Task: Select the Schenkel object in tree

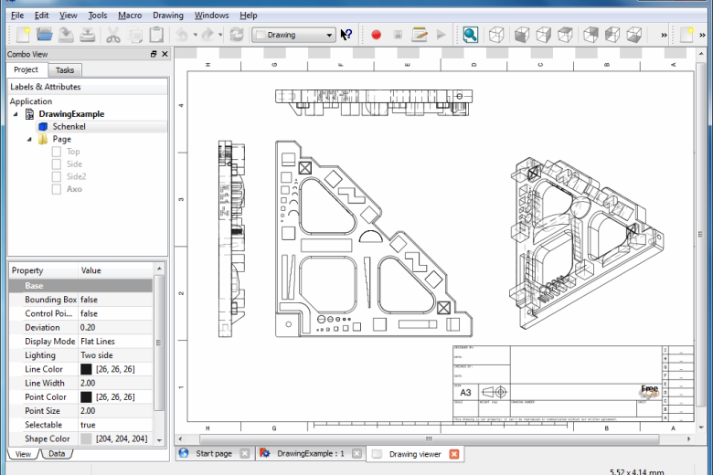Action: point(69,127)
